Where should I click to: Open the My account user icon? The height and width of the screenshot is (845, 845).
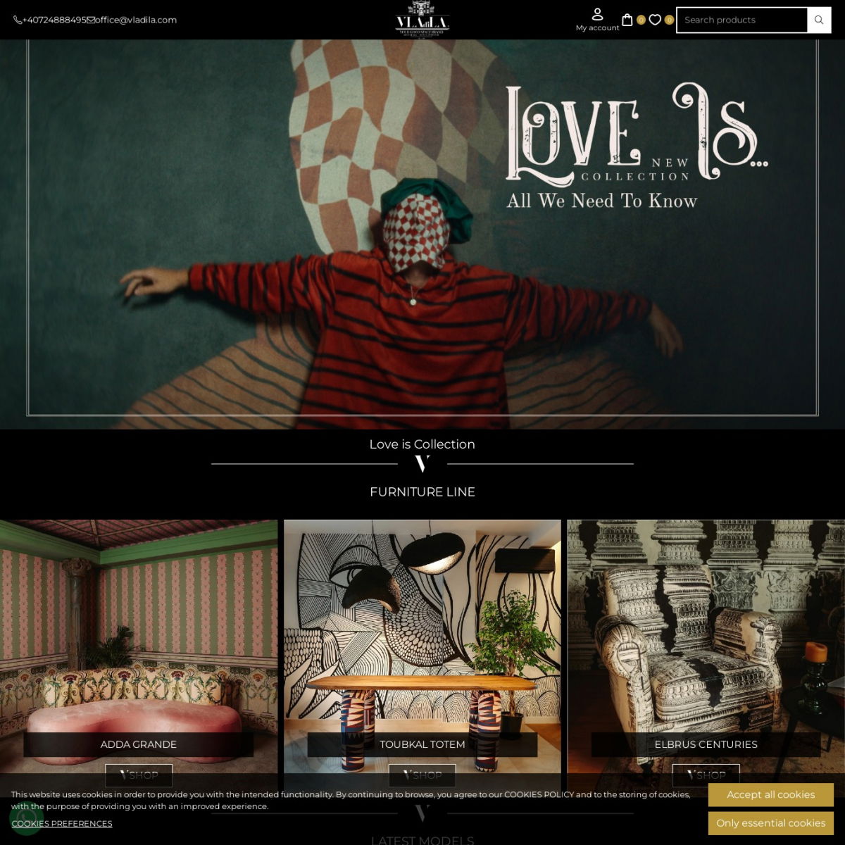click(x=597, y=14)
